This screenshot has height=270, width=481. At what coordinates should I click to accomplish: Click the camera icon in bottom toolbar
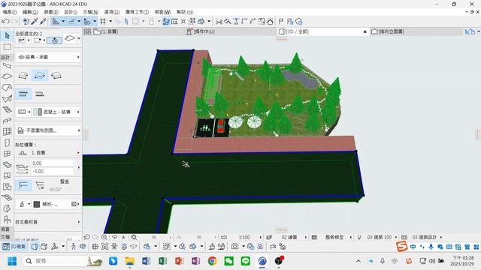tap(234, 247)
